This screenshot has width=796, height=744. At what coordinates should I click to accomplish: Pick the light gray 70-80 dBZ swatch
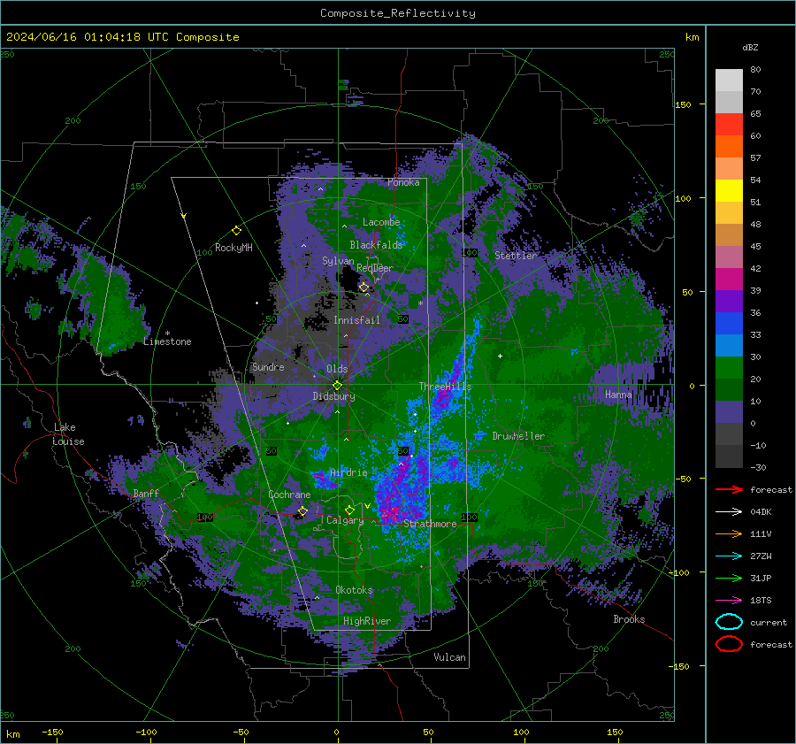(x=729, y=81)
